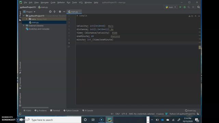Toggle tool window bars icon in bottom-left corner
Screen dimensions: 219x123
(x=20, y=114)
